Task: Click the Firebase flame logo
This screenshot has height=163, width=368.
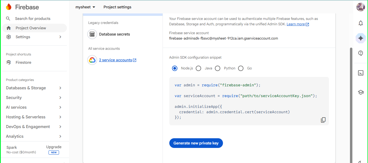Action: click(x=9, y=7)
